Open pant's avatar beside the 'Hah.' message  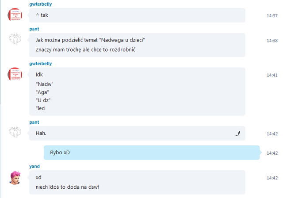tap(15, 132)
